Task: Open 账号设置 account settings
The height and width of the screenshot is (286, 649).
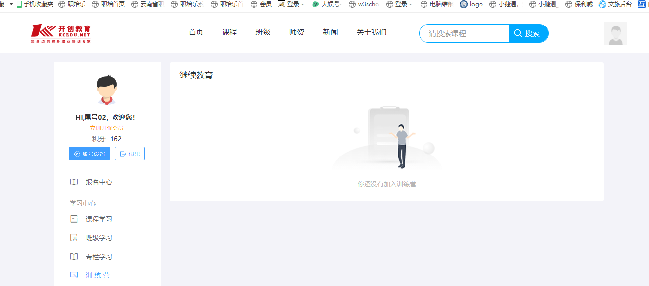Action: tap(89, 154)
